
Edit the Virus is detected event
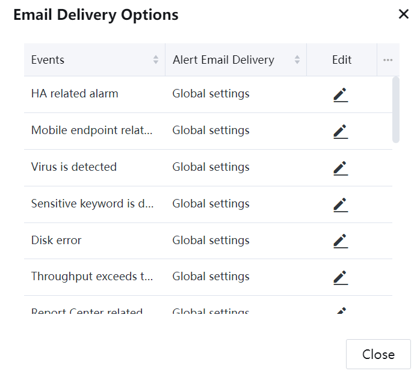point(341,168)
